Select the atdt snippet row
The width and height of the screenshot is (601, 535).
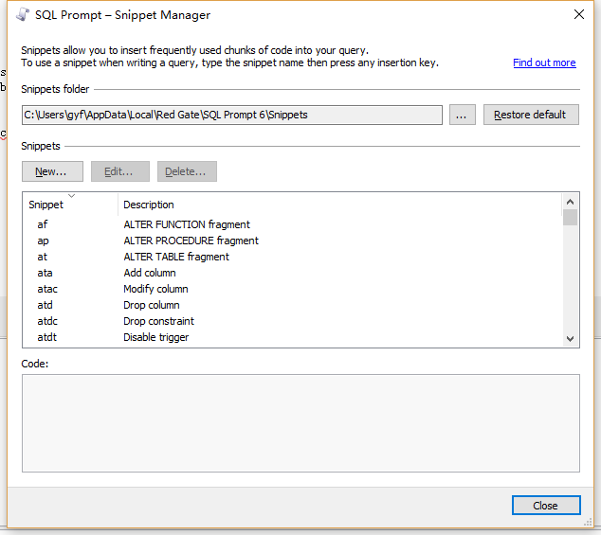pos(293,337)
